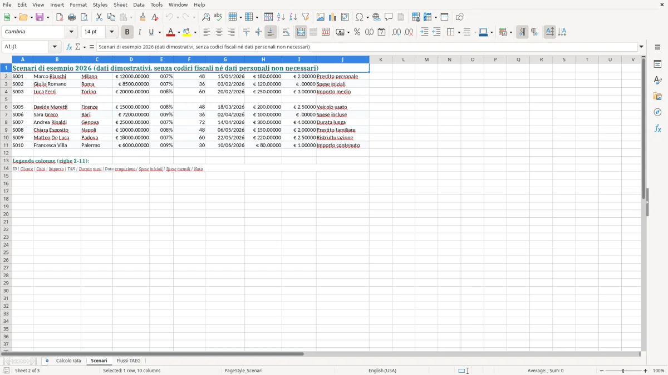
Task: Click row 5 header
Action: coord(6,99)
